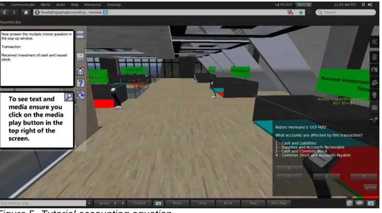Open the Help menu
Image resolution: width=382 pixels, height=213 pixels.
(x=75, y=5)
